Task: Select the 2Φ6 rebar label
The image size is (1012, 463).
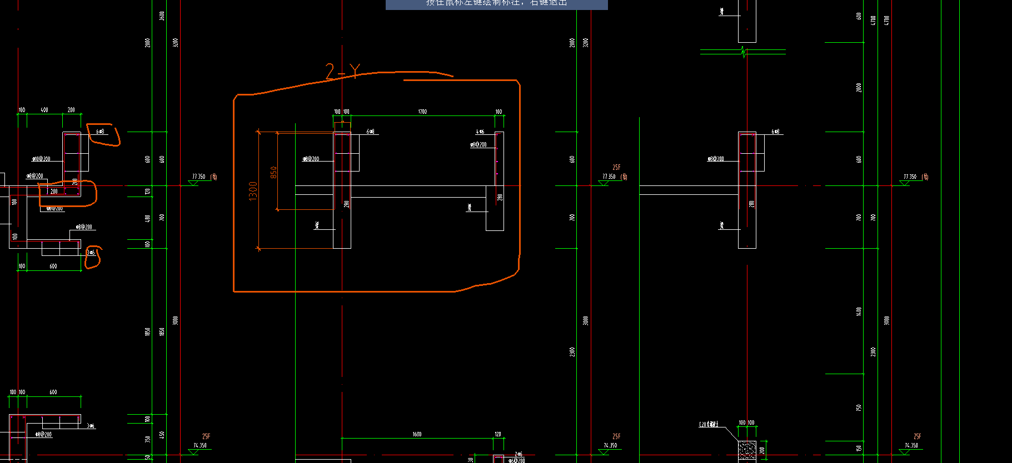Action: (x=518, y=454)
